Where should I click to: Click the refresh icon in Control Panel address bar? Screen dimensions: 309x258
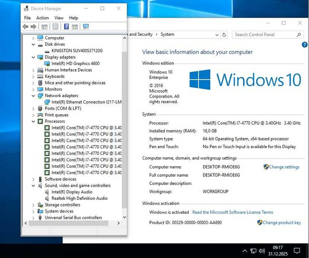click(224, 35)
